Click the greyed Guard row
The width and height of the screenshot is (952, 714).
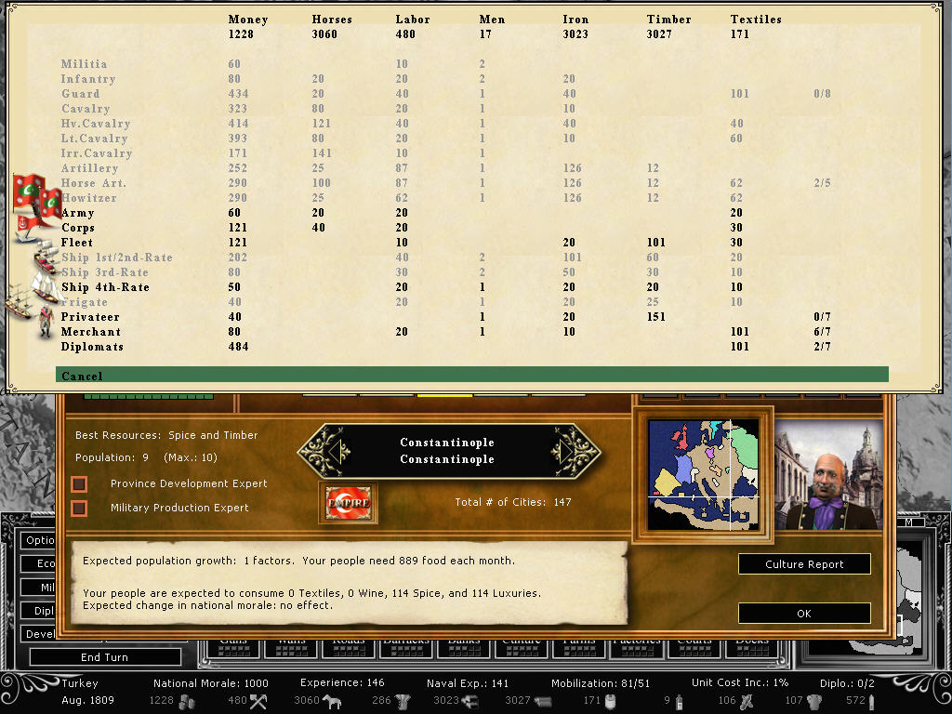(x=471, y=94)
